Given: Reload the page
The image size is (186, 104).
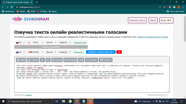Looking at the screenshot, I should pos(12,7).
